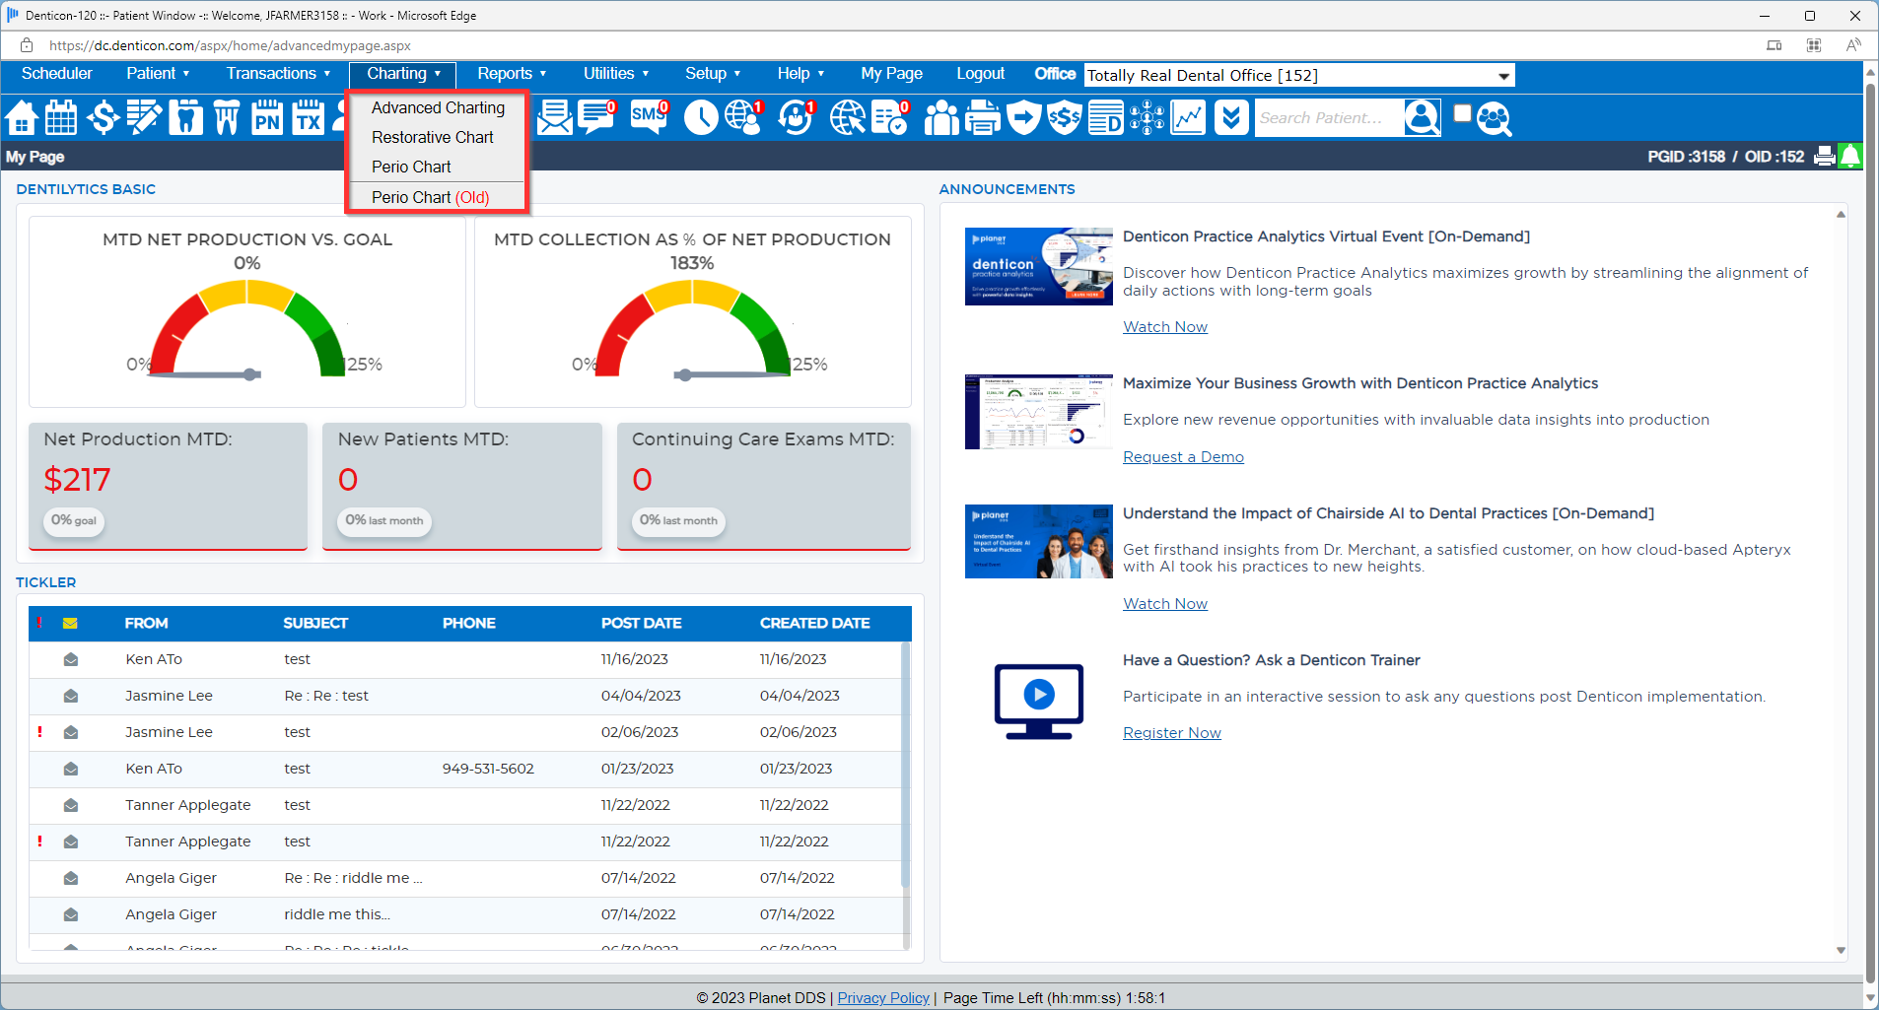This screenshot has width=1879, height=1010.
Task: Click the secure mail envelope icon
Action: point(555,117)
